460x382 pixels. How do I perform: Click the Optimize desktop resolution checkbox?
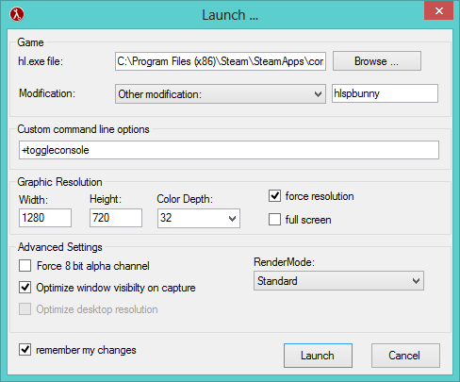pos(25,309)
